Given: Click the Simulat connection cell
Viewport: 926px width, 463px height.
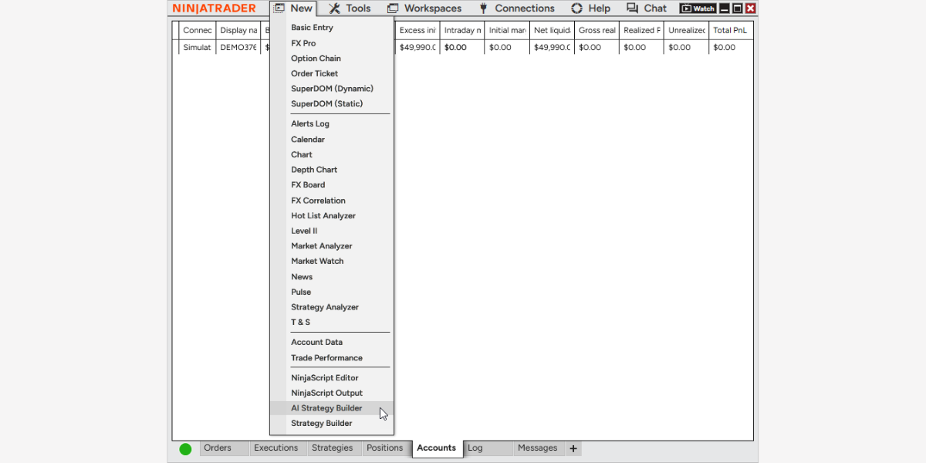Looking at the screenshot, I should (197, 47).
